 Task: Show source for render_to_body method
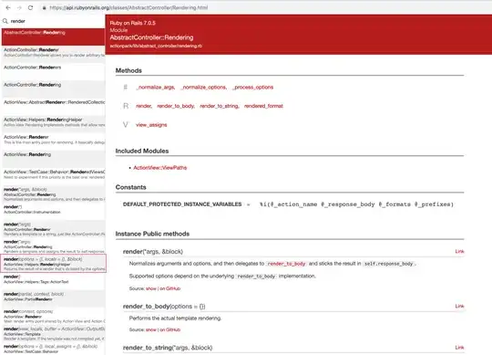click(x=151, y=329)
